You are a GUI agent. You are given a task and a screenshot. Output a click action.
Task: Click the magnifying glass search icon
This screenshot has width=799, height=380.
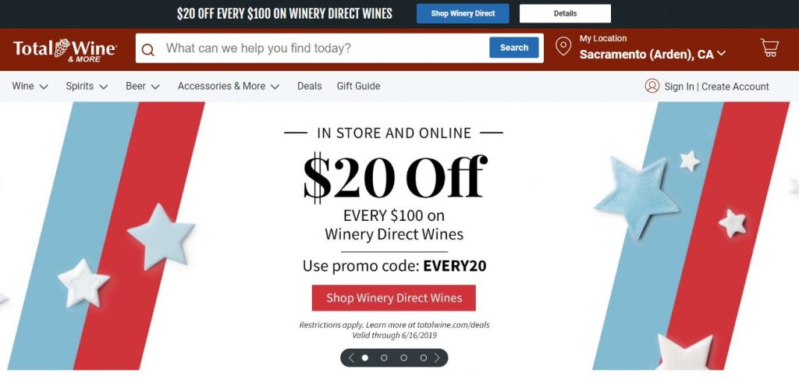(x=147, y=49)
